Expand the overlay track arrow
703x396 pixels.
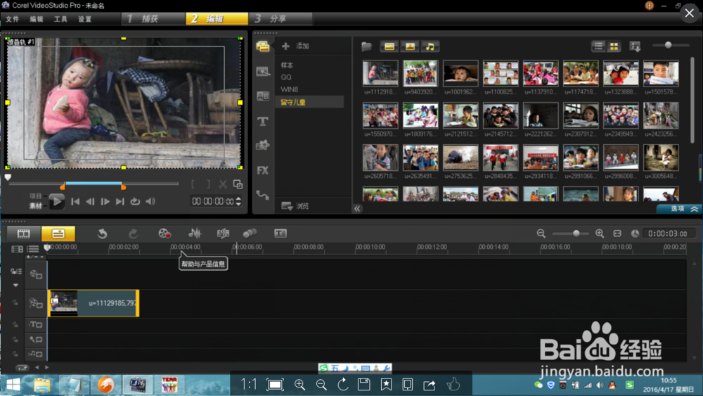click(x=15, y=286)
